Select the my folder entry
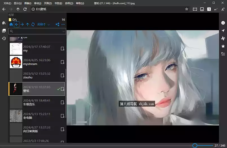 [37, 49]
